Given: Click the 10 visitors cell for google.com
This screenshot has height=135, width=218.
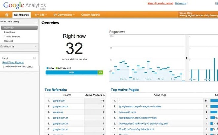Looking at the screenshot, I should pyautogui.click(x=95, y=101).
